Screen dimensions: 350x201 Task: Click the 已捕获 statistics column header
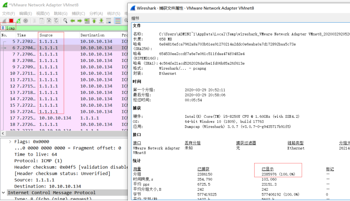click(x=203, y=169)
